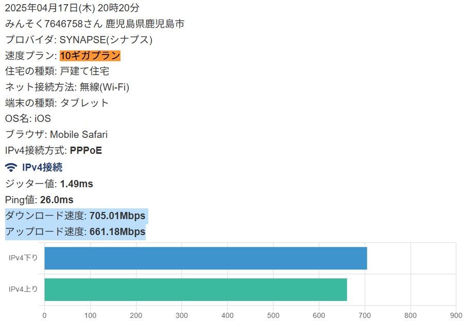Click the blue IPv4下り download bar
The height and width of the screenshot is (321, 464).
(205, 258)
